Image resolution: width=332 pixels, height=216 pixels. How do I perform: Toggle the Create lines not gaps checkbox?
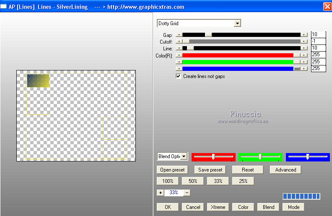tap(178, 76)
